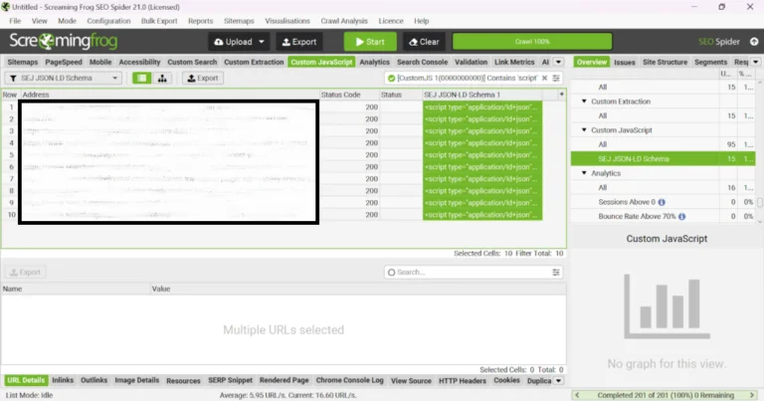
Task: Switch to list view icon
Action: tap(142, 78)
